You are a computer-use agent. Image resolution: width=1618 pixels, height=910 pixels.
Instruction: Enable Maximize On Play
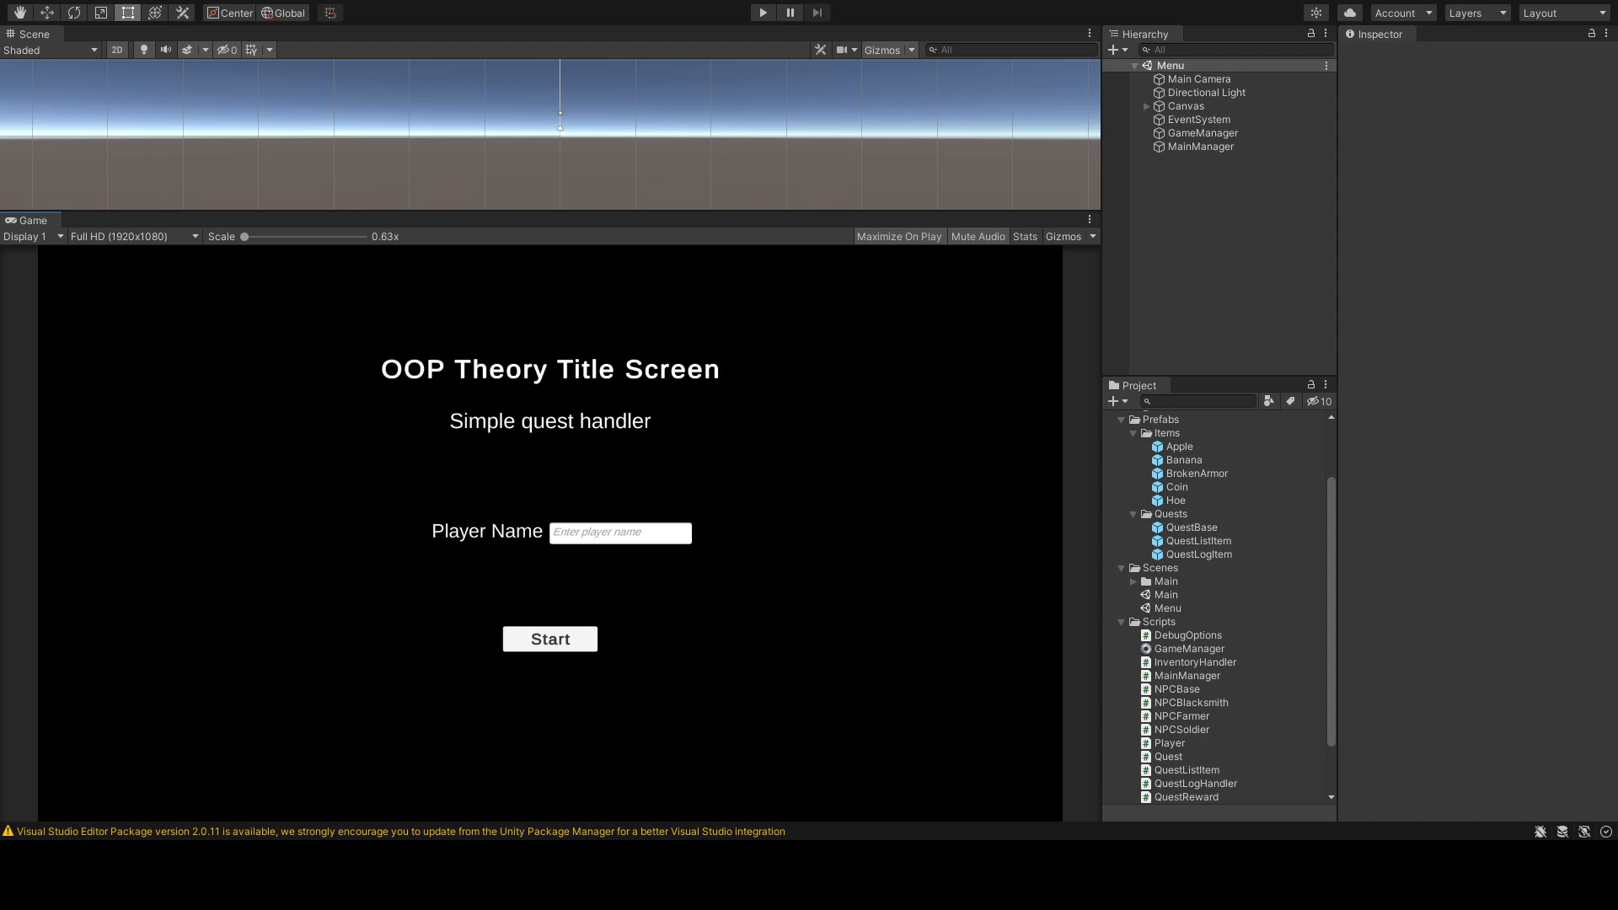[898, 237]
